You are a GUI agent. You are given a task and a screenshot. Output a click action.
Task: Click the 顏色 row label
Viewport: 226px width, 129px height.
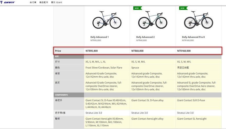(x=57, y=68)
